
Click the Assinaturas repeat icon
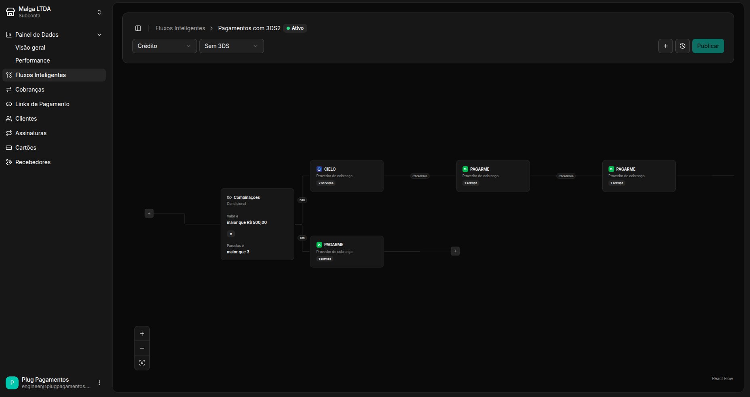[x=9, y=133]
